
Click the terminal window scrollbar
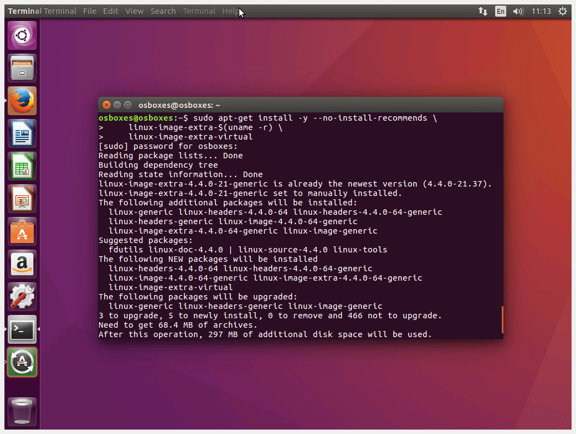coord(502,320)
